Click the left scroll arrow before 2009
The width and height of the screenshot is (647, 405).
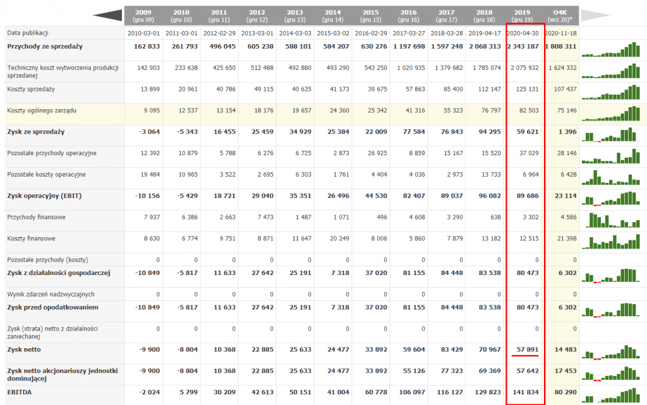tap(107, 15)
